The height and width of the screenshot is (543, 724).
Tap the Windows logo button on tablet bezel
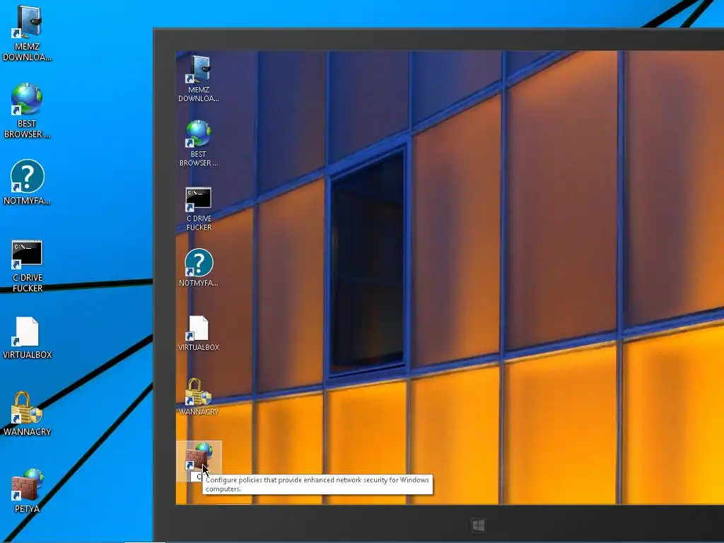479,525
